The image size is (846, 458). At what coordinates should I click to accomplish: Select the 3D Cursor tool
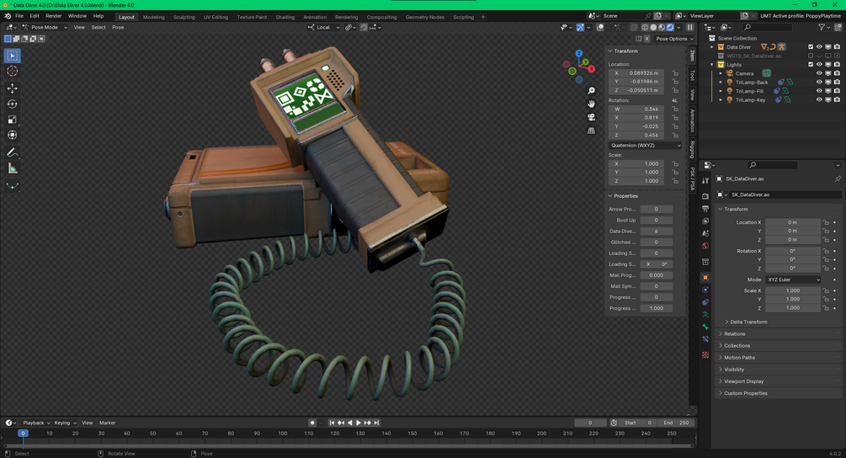point(13,72)
